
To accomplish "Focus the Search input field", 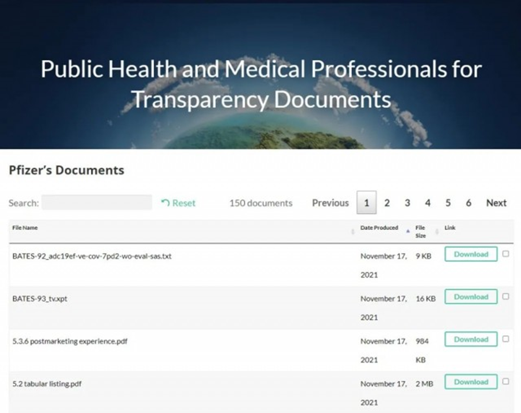I will (x=97, y=202).
